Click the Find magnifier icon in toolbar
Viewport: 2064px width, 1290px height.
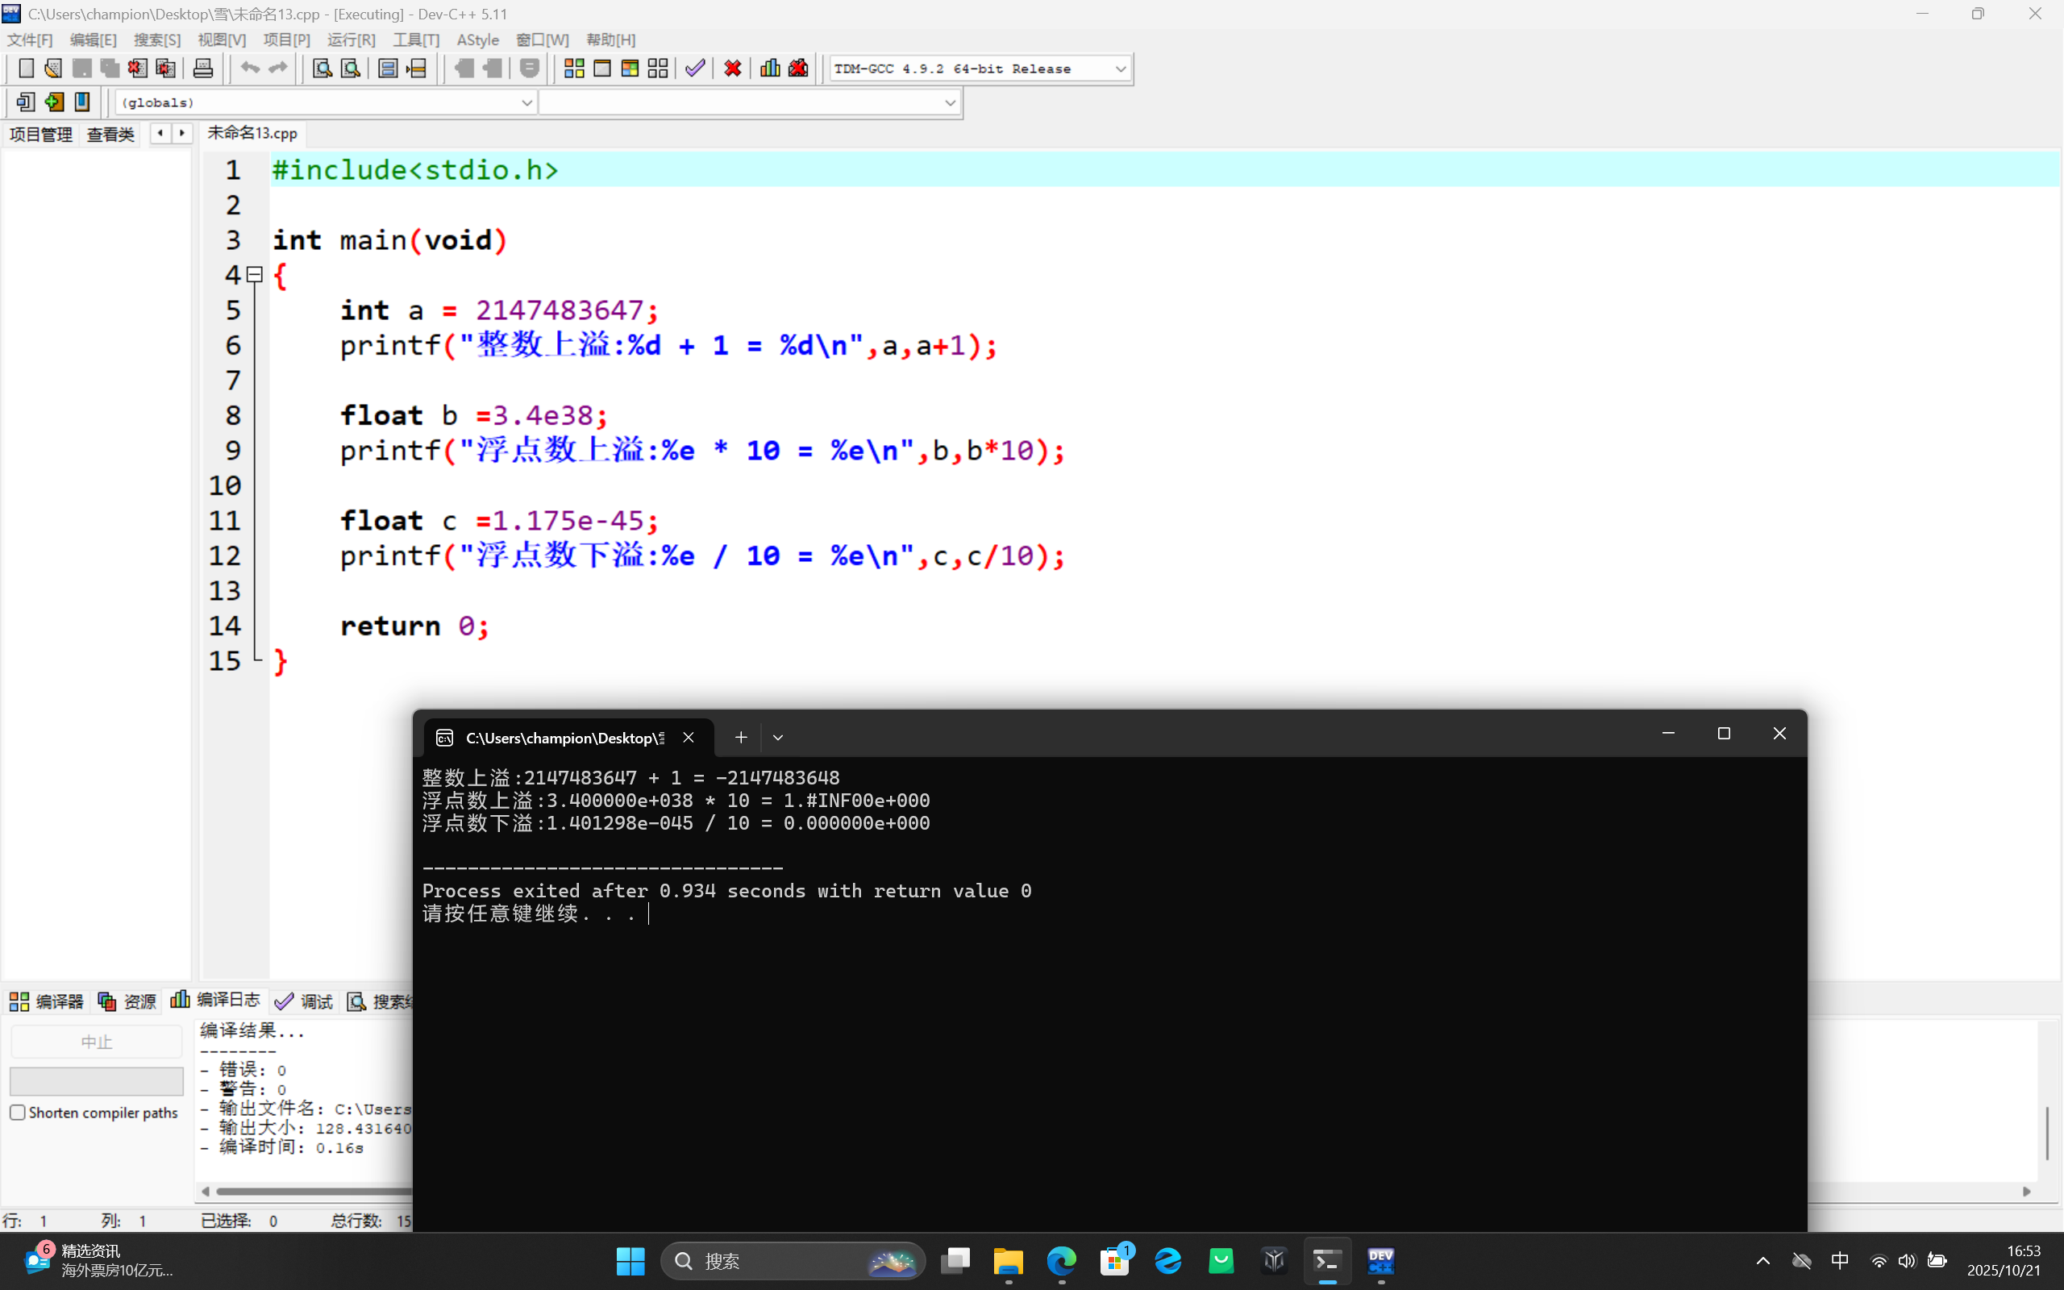click(322, 69)
